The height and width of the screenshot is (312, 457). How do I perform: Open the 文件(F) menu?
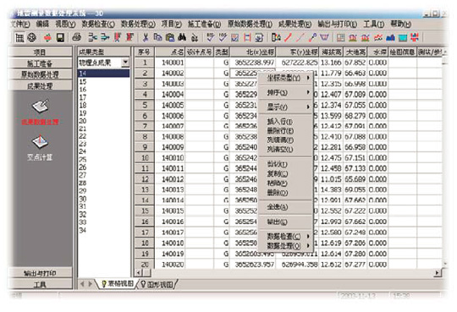coord(19,24)
